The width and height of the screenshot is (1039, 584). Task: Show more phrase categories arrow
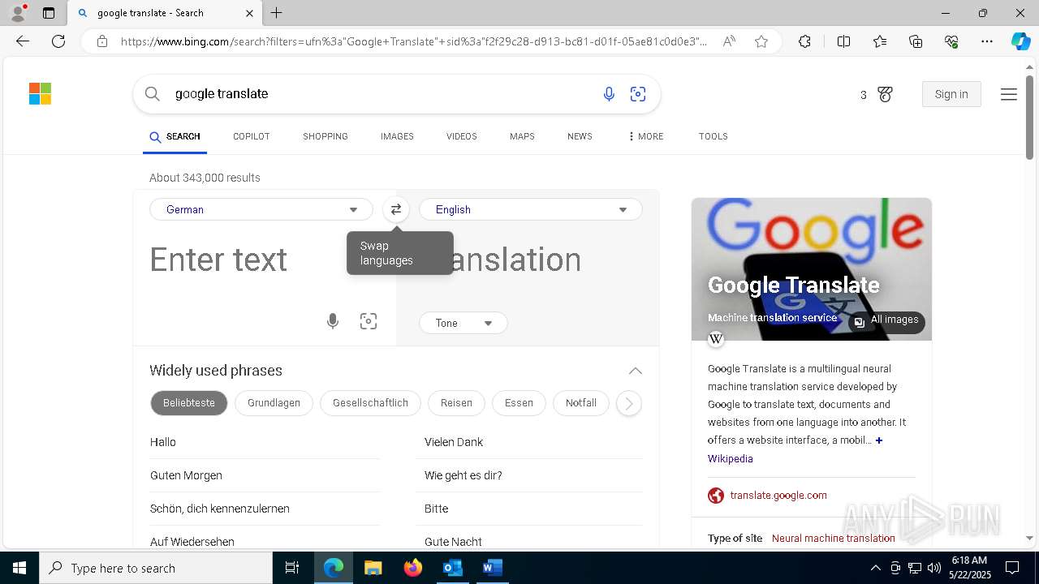click(629, 403)
